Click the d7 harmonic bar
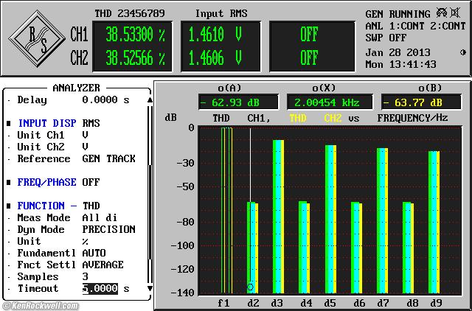This screenshot has width=472, height=311. point(382,221)
